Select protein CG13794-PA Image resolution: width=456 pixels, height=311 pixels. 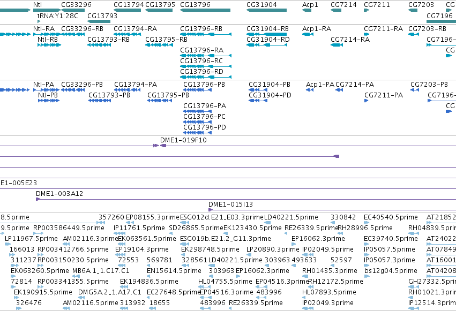[127, 90]
